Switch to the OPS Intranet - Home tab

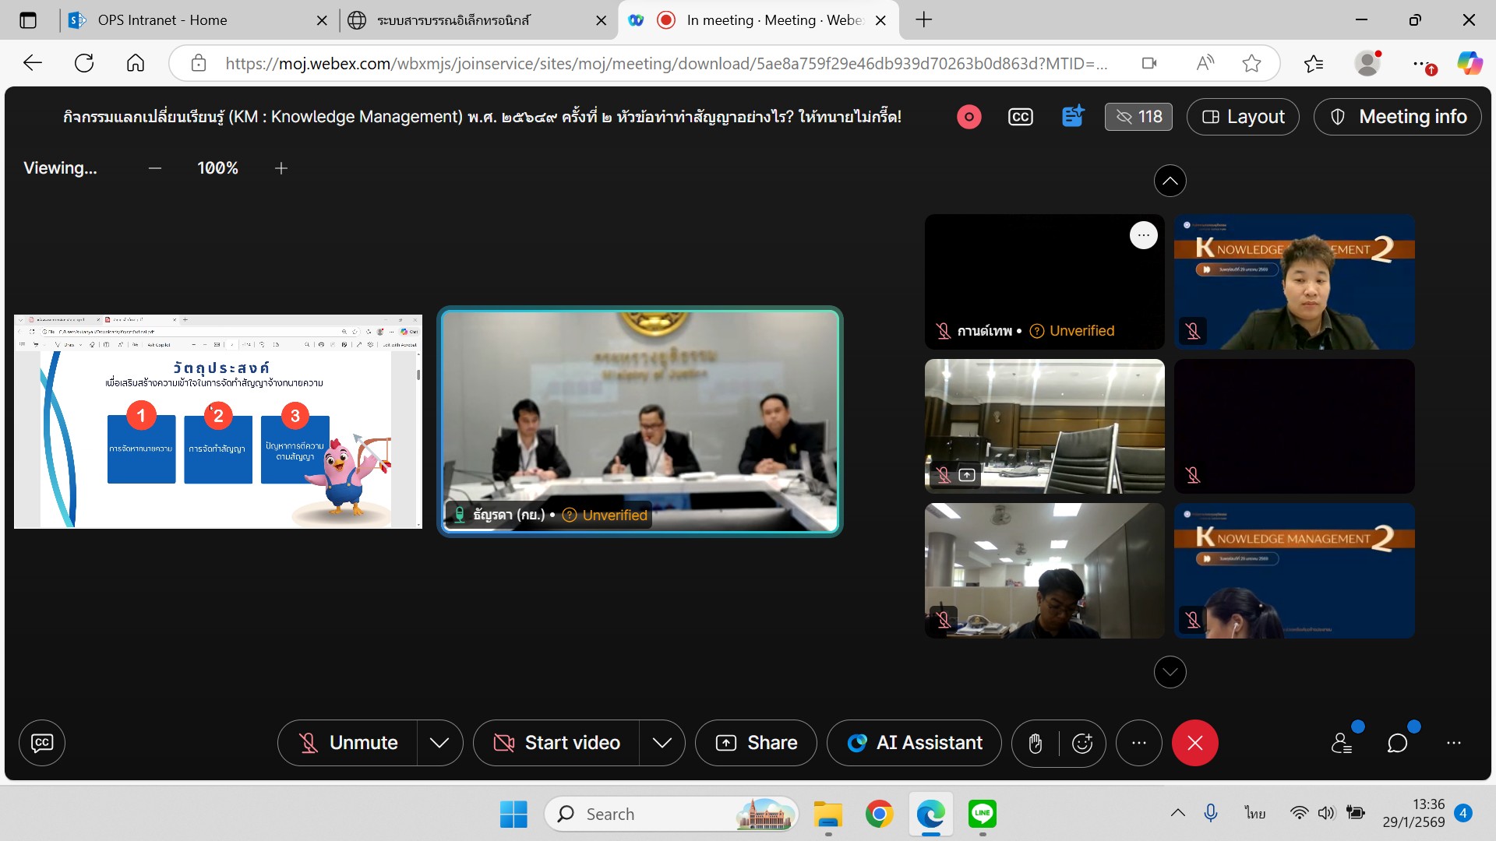[x=162, y=20]
